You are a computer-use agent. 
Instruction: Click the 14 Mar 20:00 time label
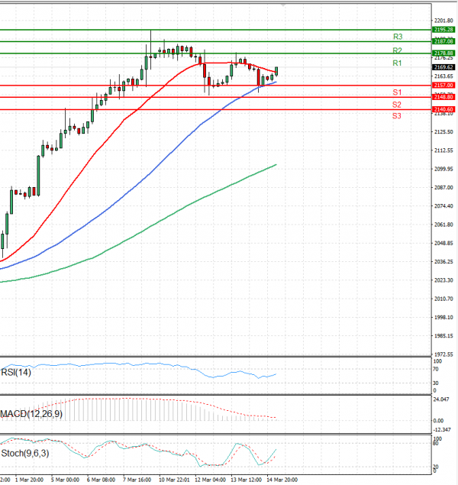[282, 480]
